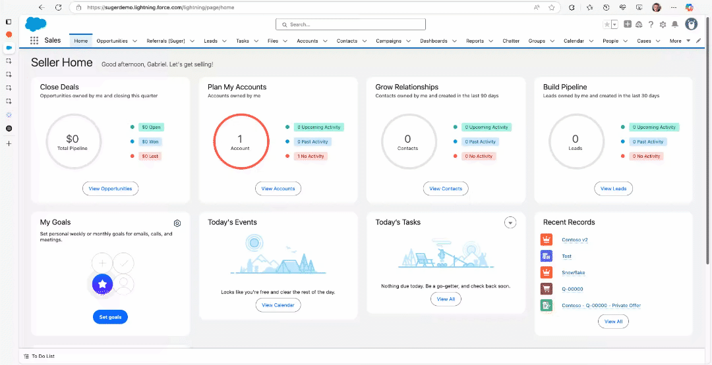Click the View Accounts button
712x365 pixels.
point(278,188)
